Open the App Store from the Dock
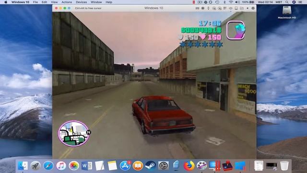Screen dimensions: 307x173 pyautogui.click(x=125, y=166)
